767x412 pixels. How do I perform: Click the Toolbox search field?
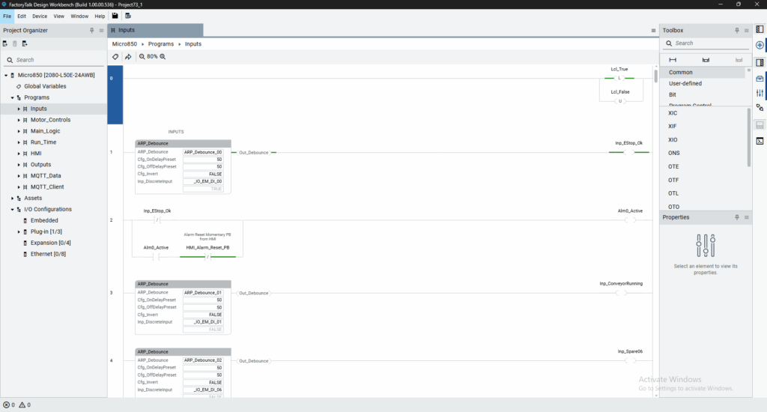click(x=706, y=43)
